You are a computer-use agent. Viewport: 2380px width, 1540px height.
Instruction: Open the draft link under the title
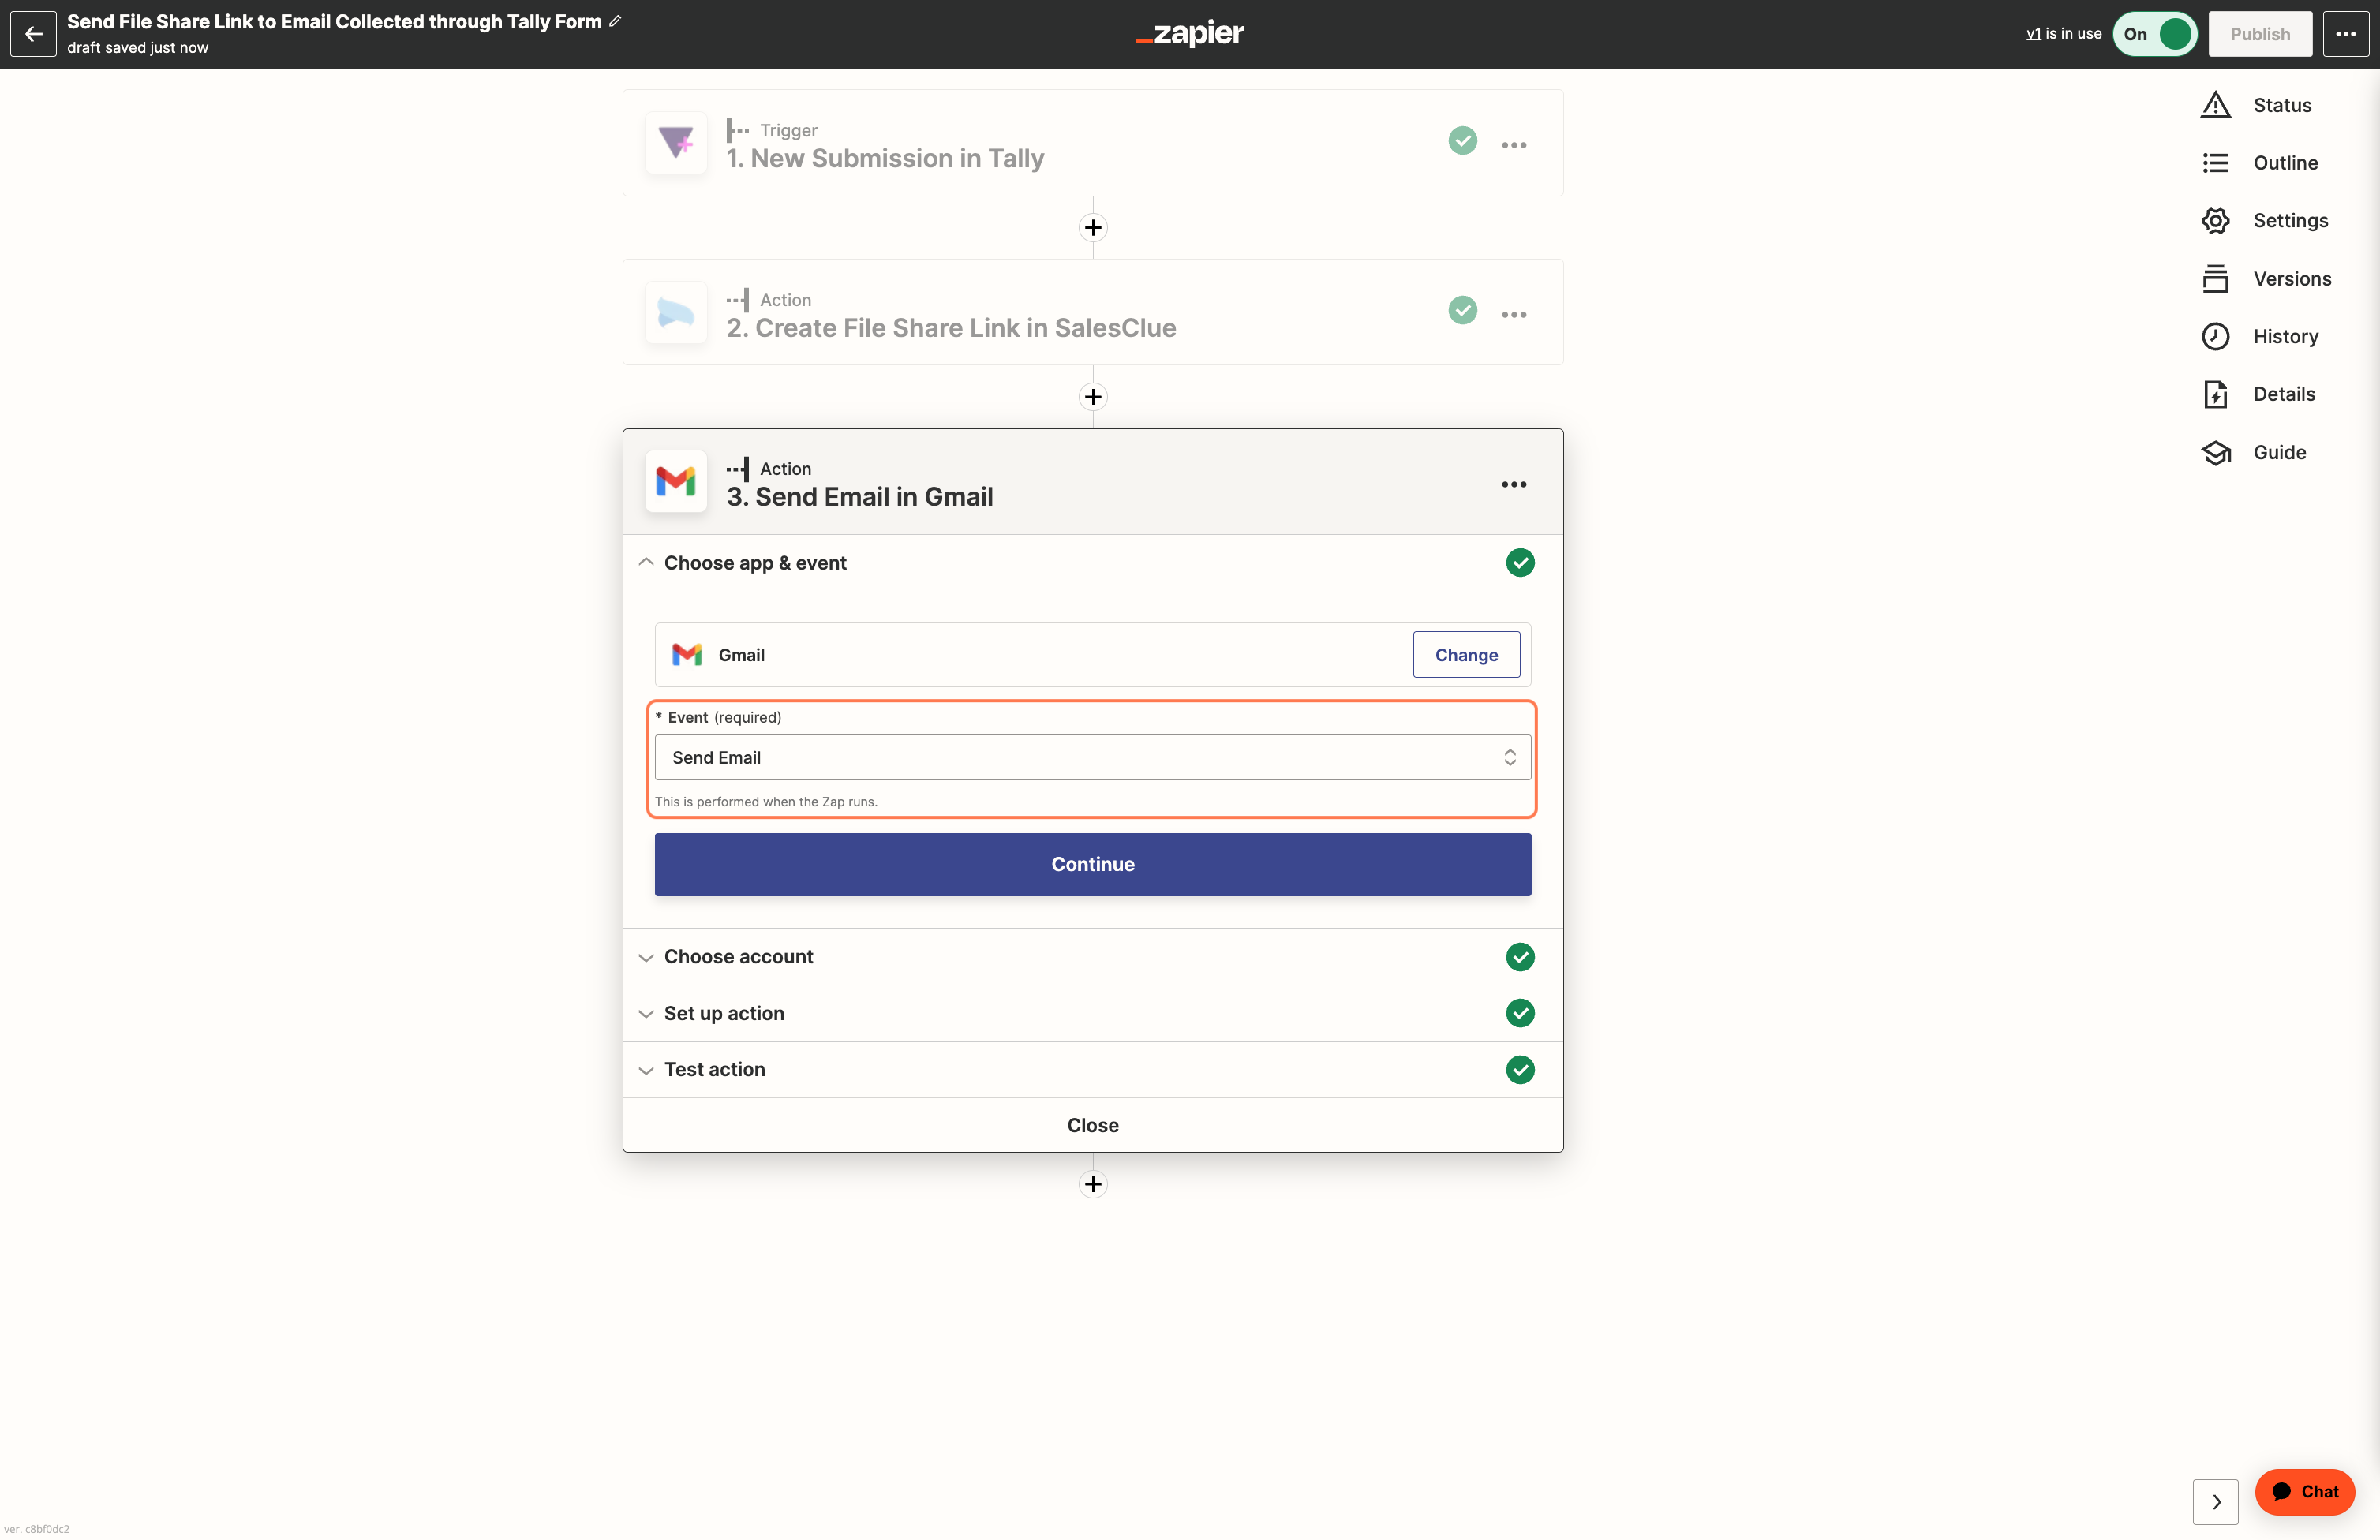(x=84, y=47)
